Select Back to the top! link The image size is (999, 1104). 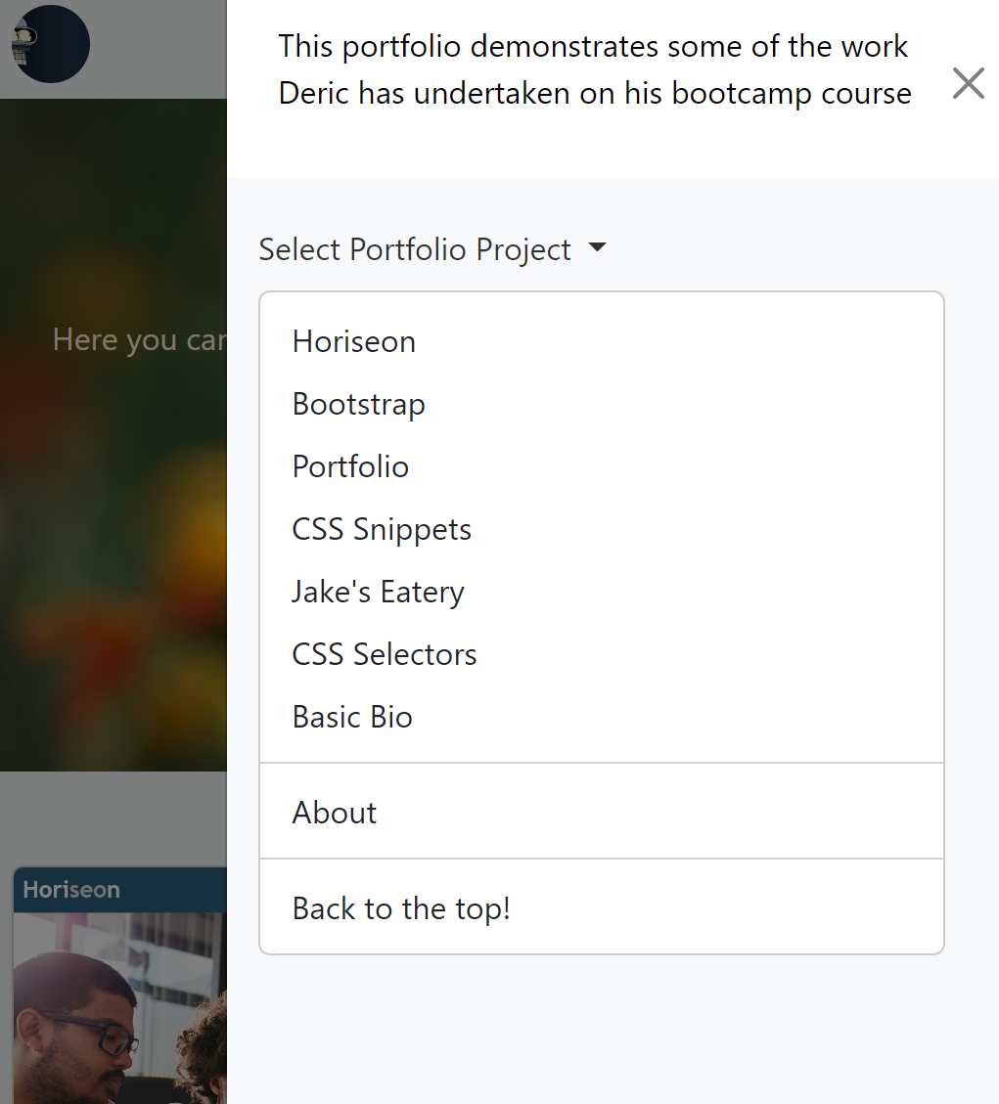[x=400, y=907]
